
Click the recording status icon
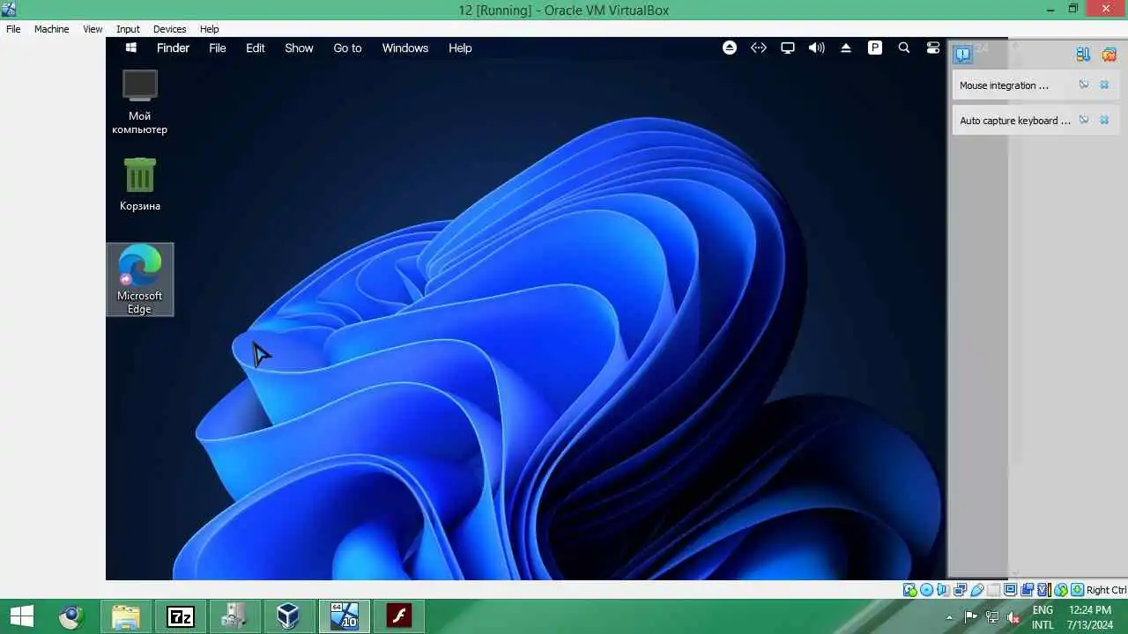point(1027,590)
